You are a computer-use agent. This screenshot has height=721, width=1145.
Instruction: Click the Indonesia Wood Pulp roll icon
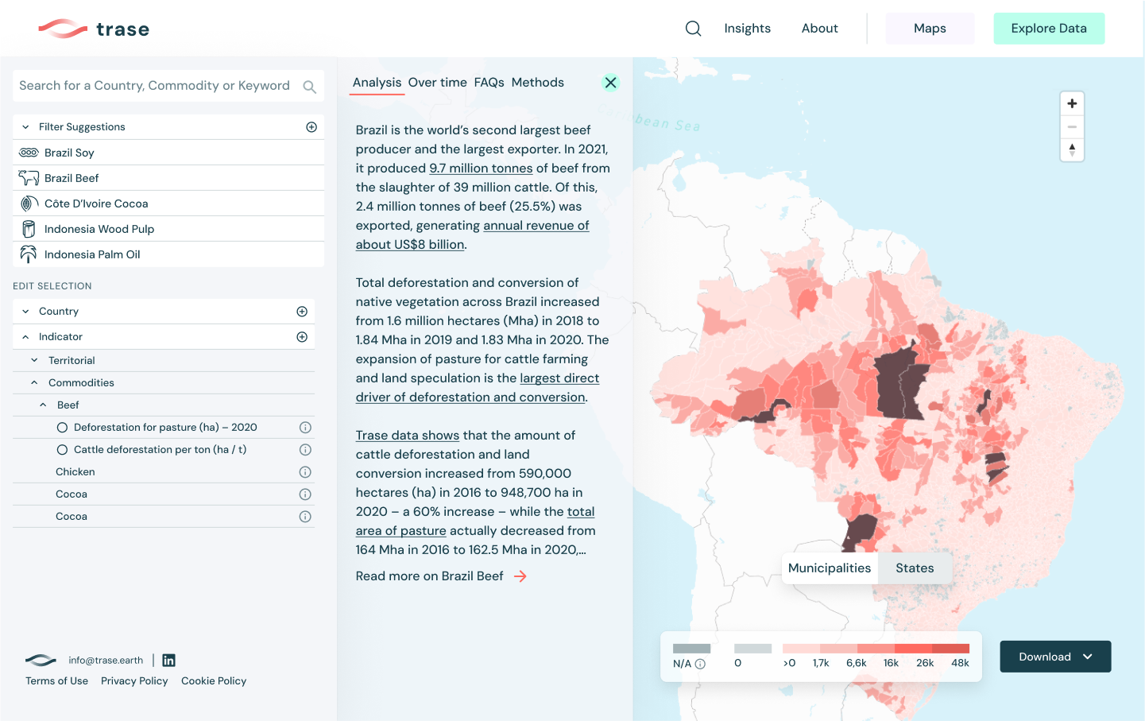[x=29, y=229]
